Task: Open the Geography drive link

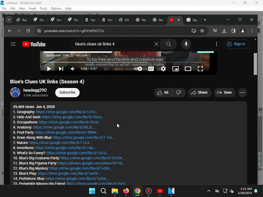Action: click(67, 112)
